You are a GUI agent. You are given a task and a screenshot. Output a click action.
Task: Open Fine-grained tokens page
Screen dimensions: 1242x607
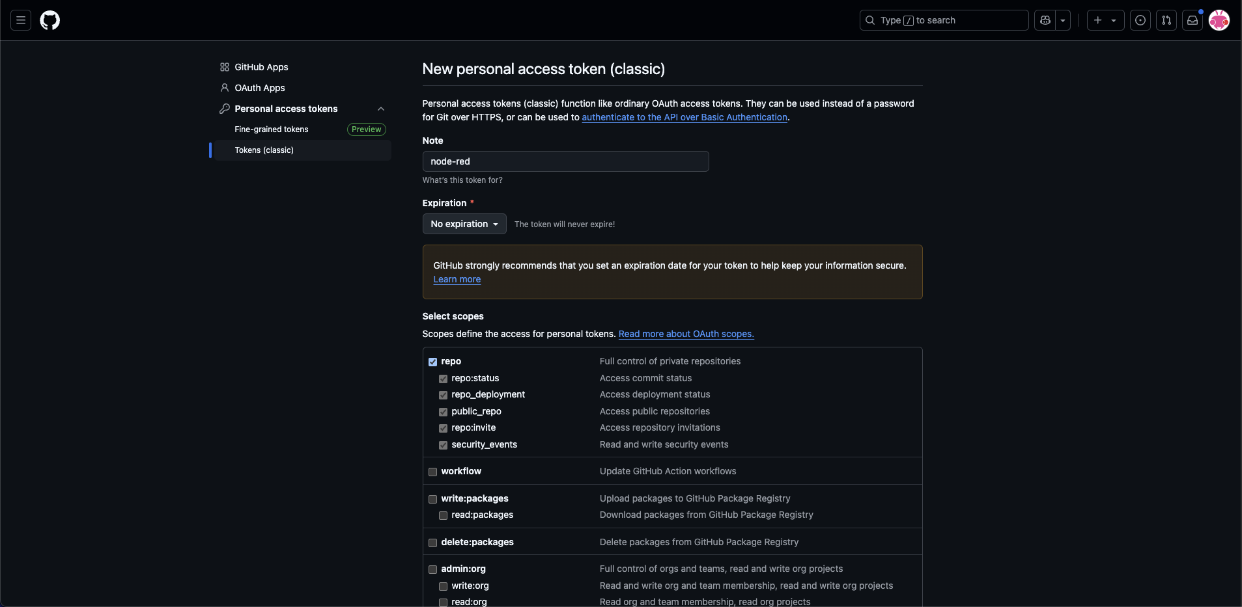point(272,129)
